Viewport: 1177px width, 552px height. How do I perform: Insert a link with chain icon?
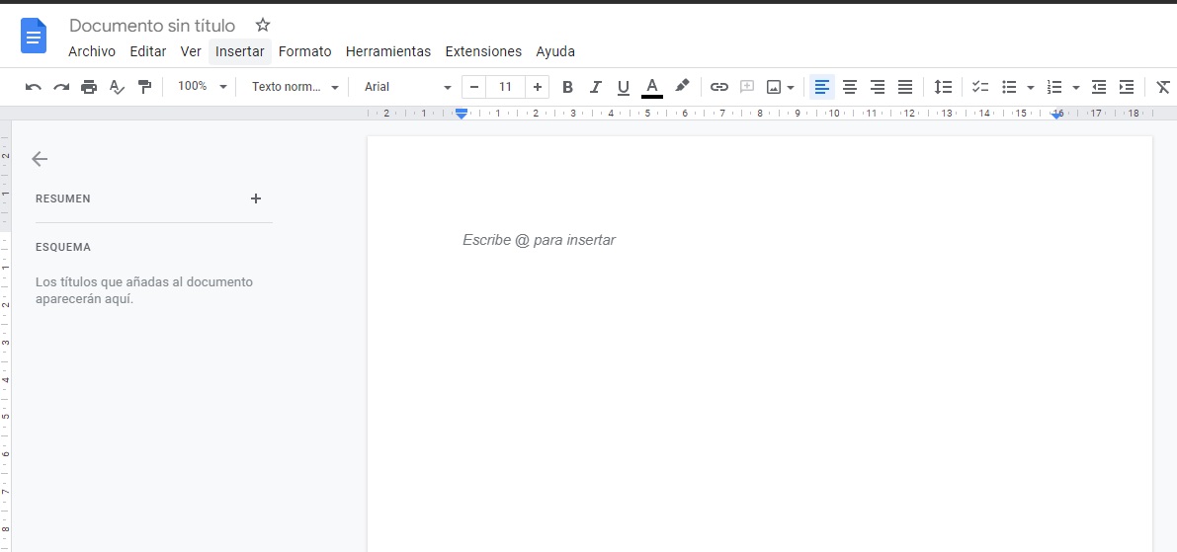[x=719, y=87]
